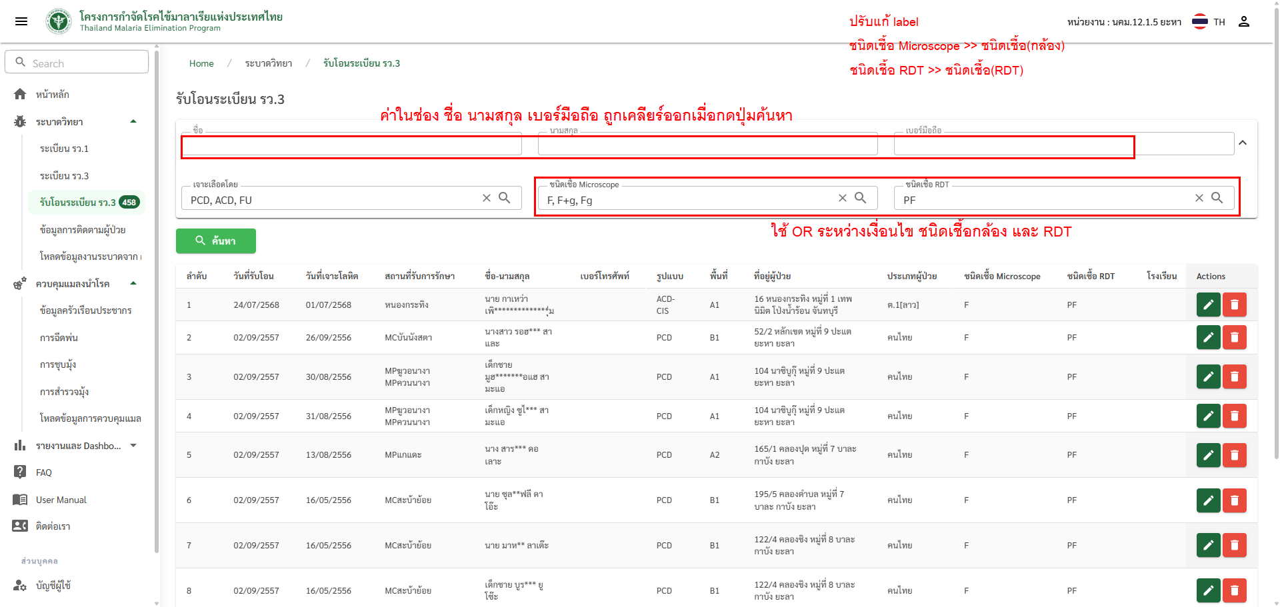
Task: Collapse the ระบาดวิทยา sidebar section
Action: 133,121
